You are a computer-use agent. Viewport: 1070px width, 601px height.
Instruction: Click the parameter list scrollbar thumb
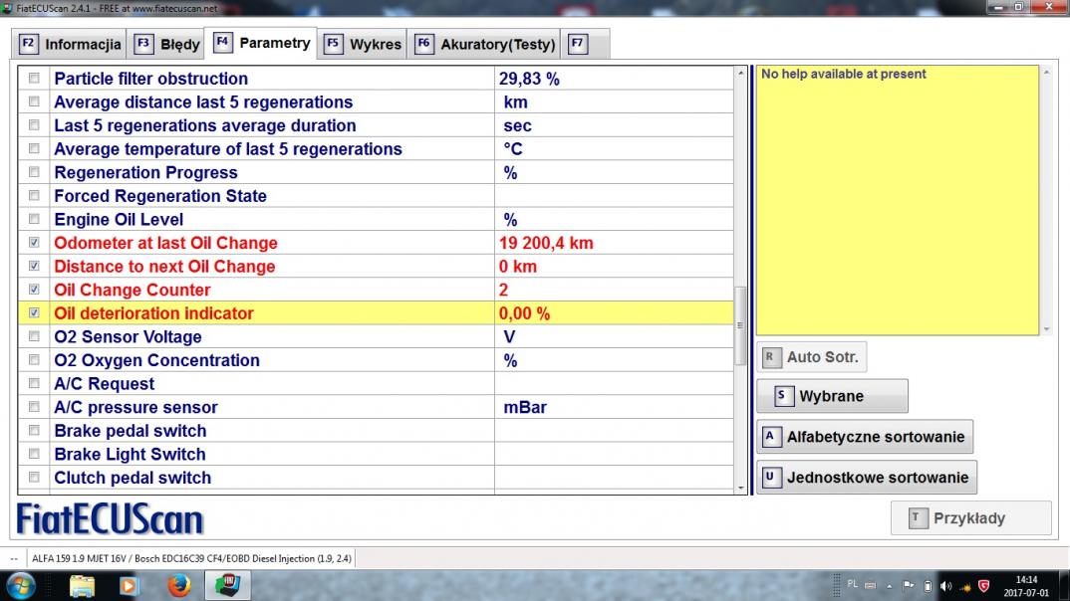740,326
